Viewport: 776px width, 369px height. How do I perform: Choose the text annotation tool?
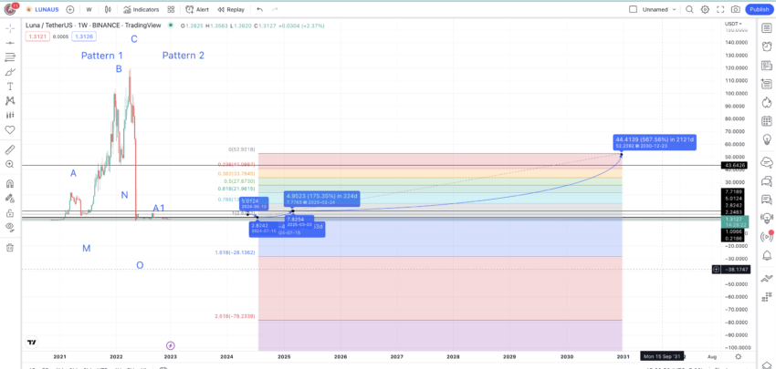pyautogui.click(x=10, y=87)
